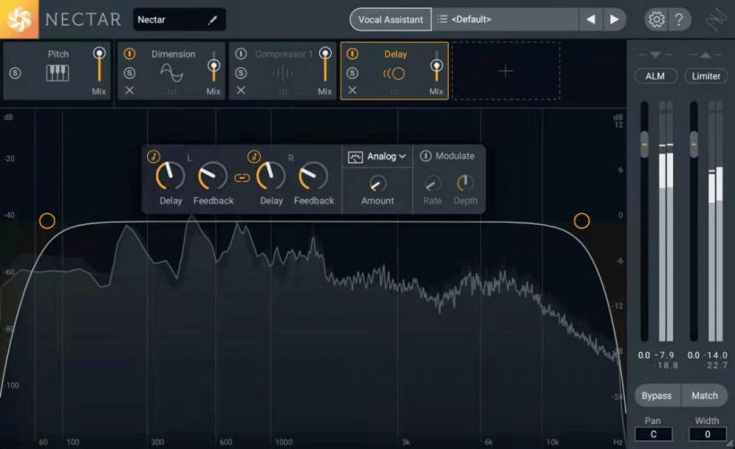735x449 pixels.
Task: Click the Compressor 1 module drag grip dots
Action: (x=283, y=92)
